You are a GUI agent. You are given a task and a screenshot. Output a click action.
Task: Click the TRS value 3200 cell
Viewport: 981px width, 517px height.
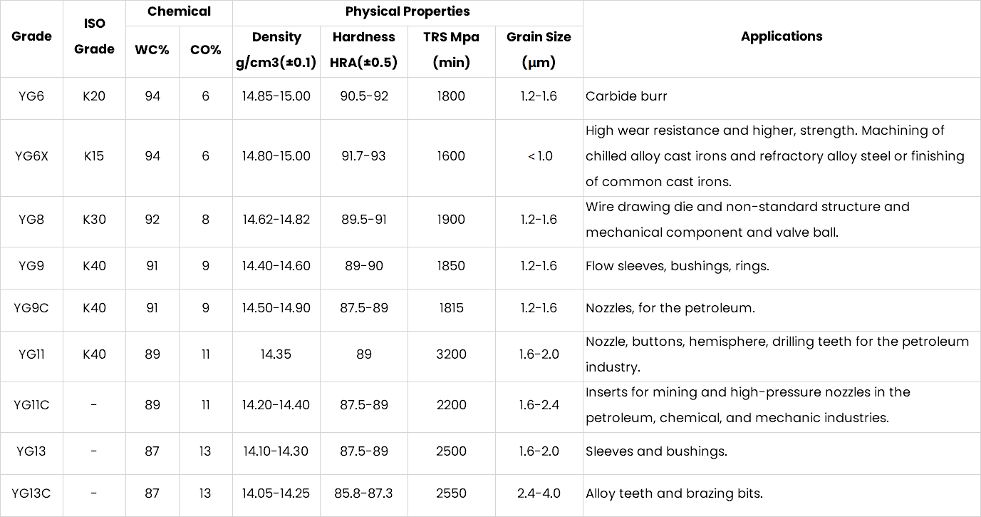click(x=451, y=354)
